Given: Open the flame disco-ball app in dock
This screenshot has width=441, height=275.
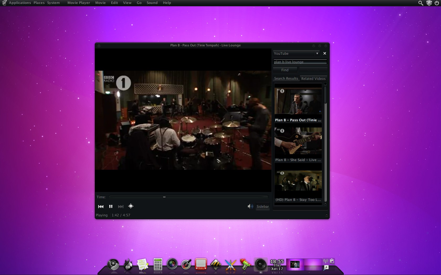Looking at the screenshot, I should [x=128, y=265].
